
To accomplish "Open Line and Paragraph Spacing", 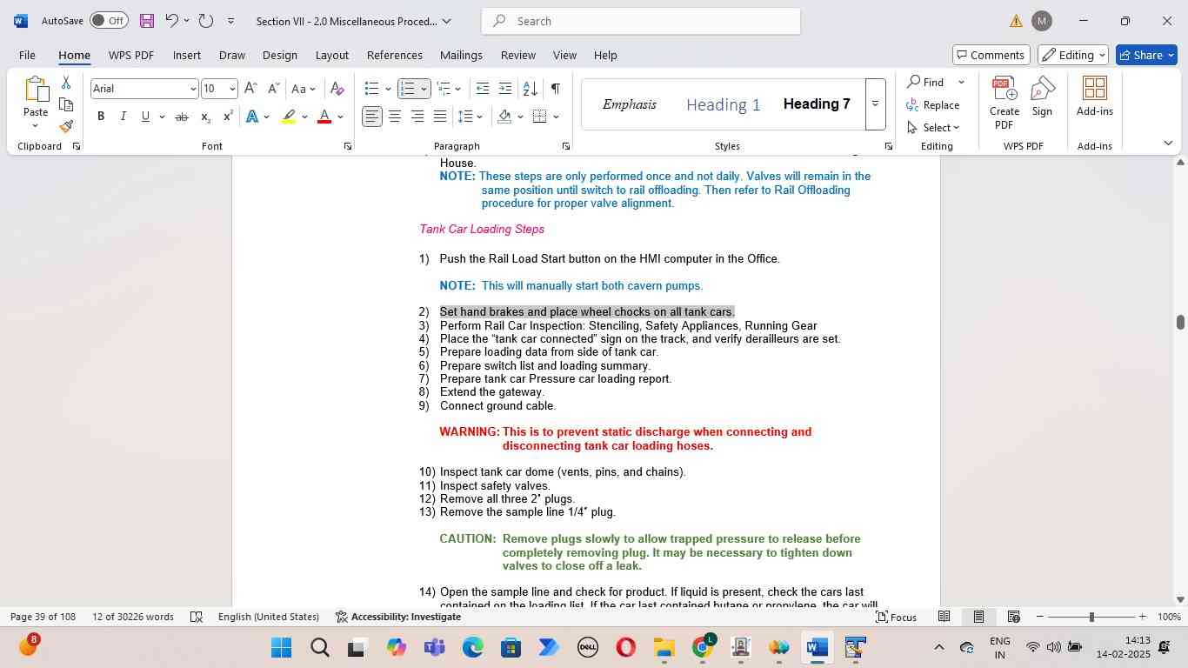I will click(466, 117).
